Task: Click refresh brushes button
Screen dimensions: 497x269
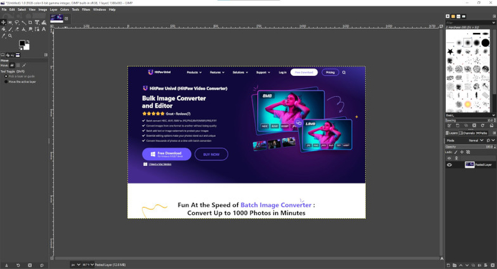Action: coord(483,126)
